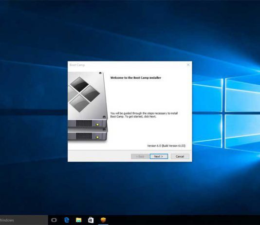260x225 pixels.
Task: Open Task View from the taskbar
Action: (54, 220)
